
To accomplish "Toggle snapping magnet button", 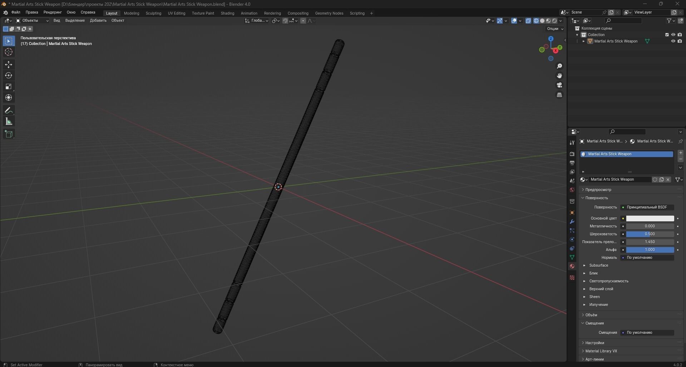I will (x=285, y=21).
